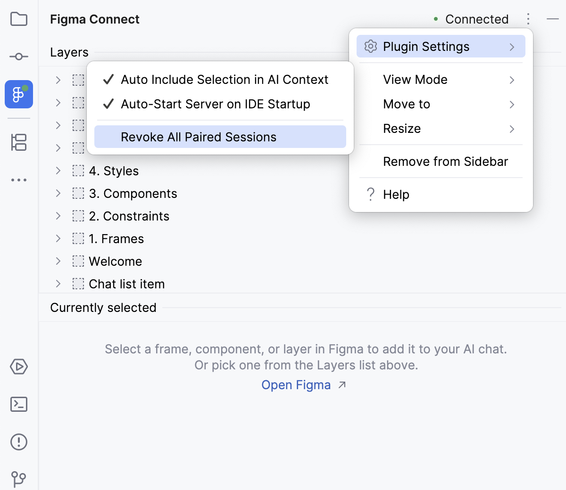Hide the Figma Connect panel with minimize dash
This screenshot has height=490, width=566.
point(553,19)
